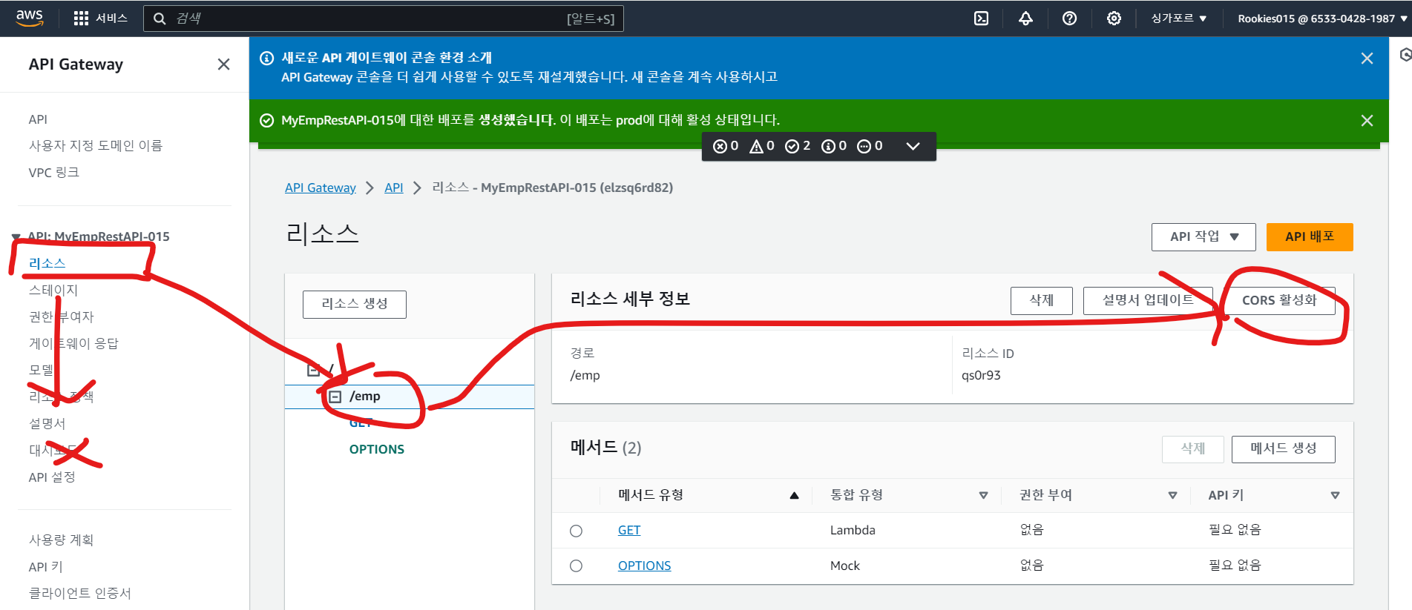Open the GET method link in table
The height and width of the screenshot is (610, 1412).
point(629,530)
